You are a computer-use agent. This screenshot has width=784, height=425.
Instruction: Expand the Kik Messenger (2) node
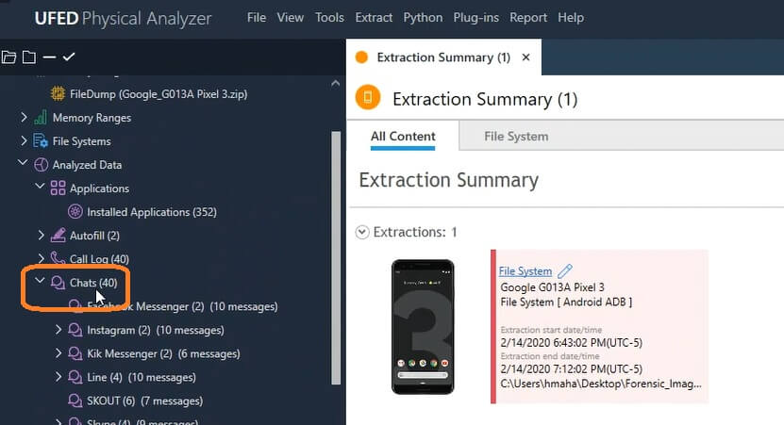tap(58, 353)
